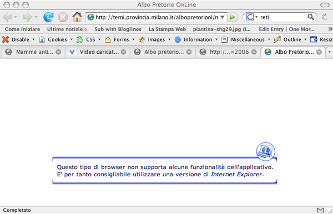
Task: Close the 'Mamme anti...' tab
Action: pos(58,52)
